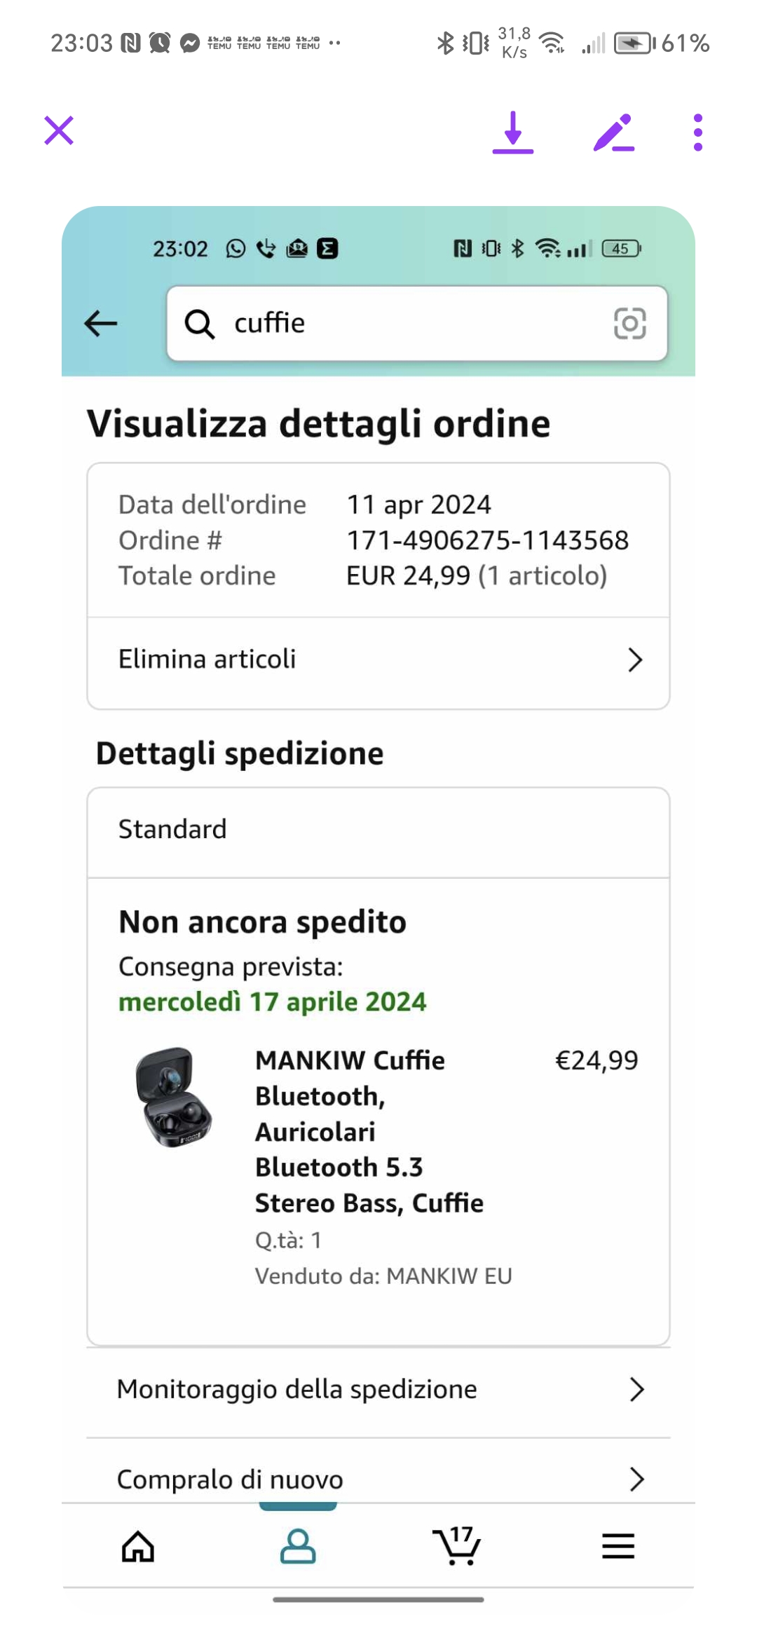
Task: Open MANKIW Cuffie Bluetooth product title
Action: click(x=369, y=1131)
